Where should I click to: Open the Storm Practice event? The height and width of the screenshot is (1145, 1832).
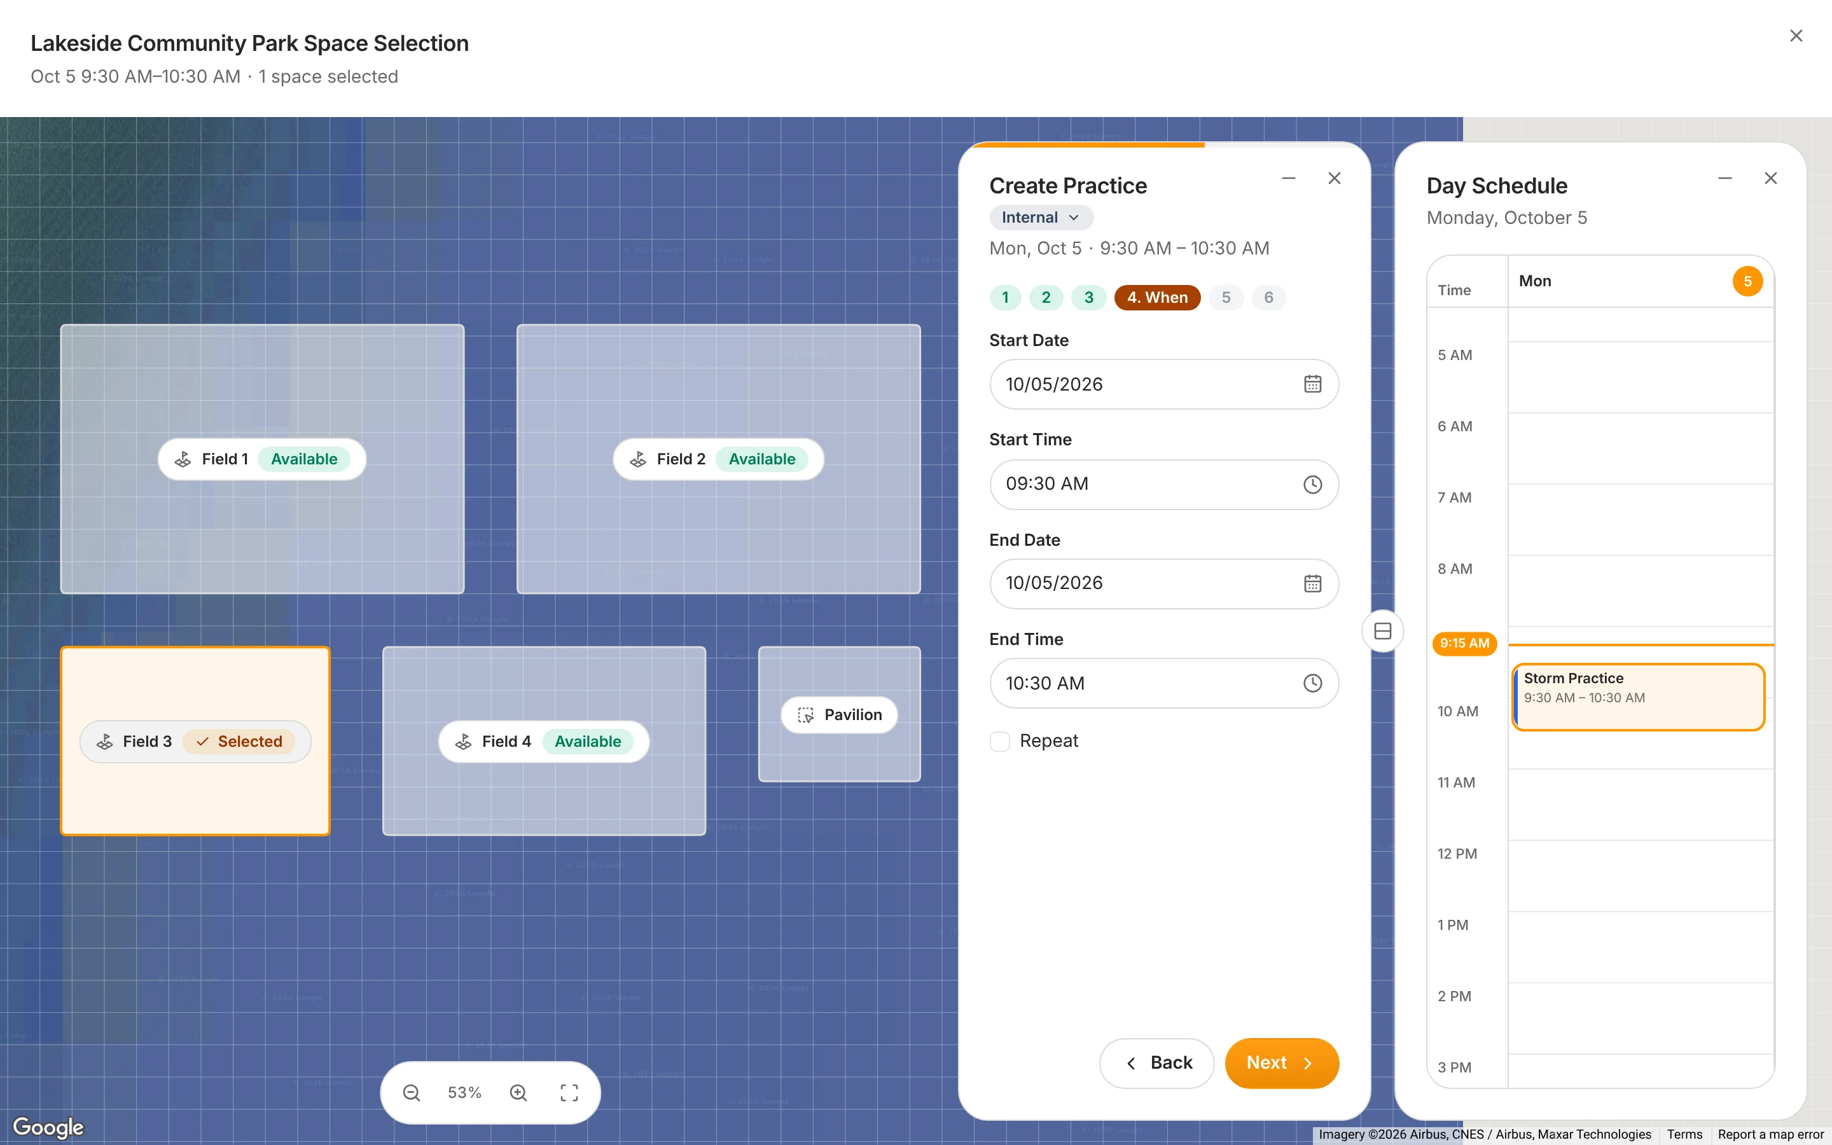(x=1638, y=697)
